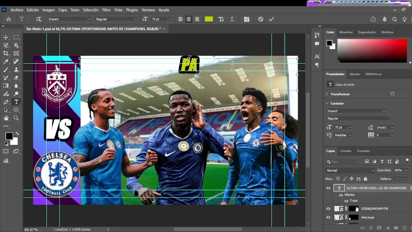
Task: Click the foreground color swatch in Color panel
Action: pyautogui.click(x=329, y=43)
